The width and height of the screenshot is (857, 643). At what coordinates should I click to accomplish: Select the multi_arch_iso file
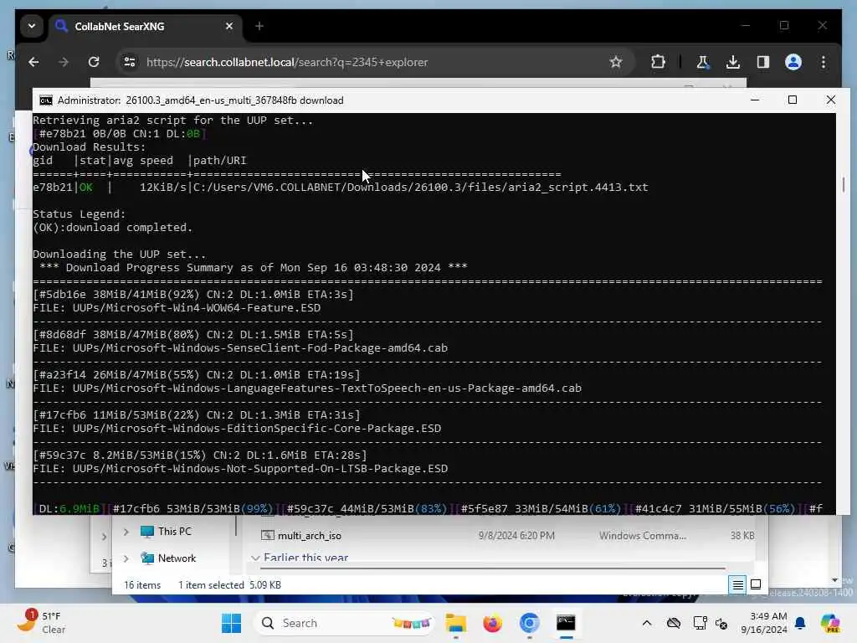click(x=310, y=536)
